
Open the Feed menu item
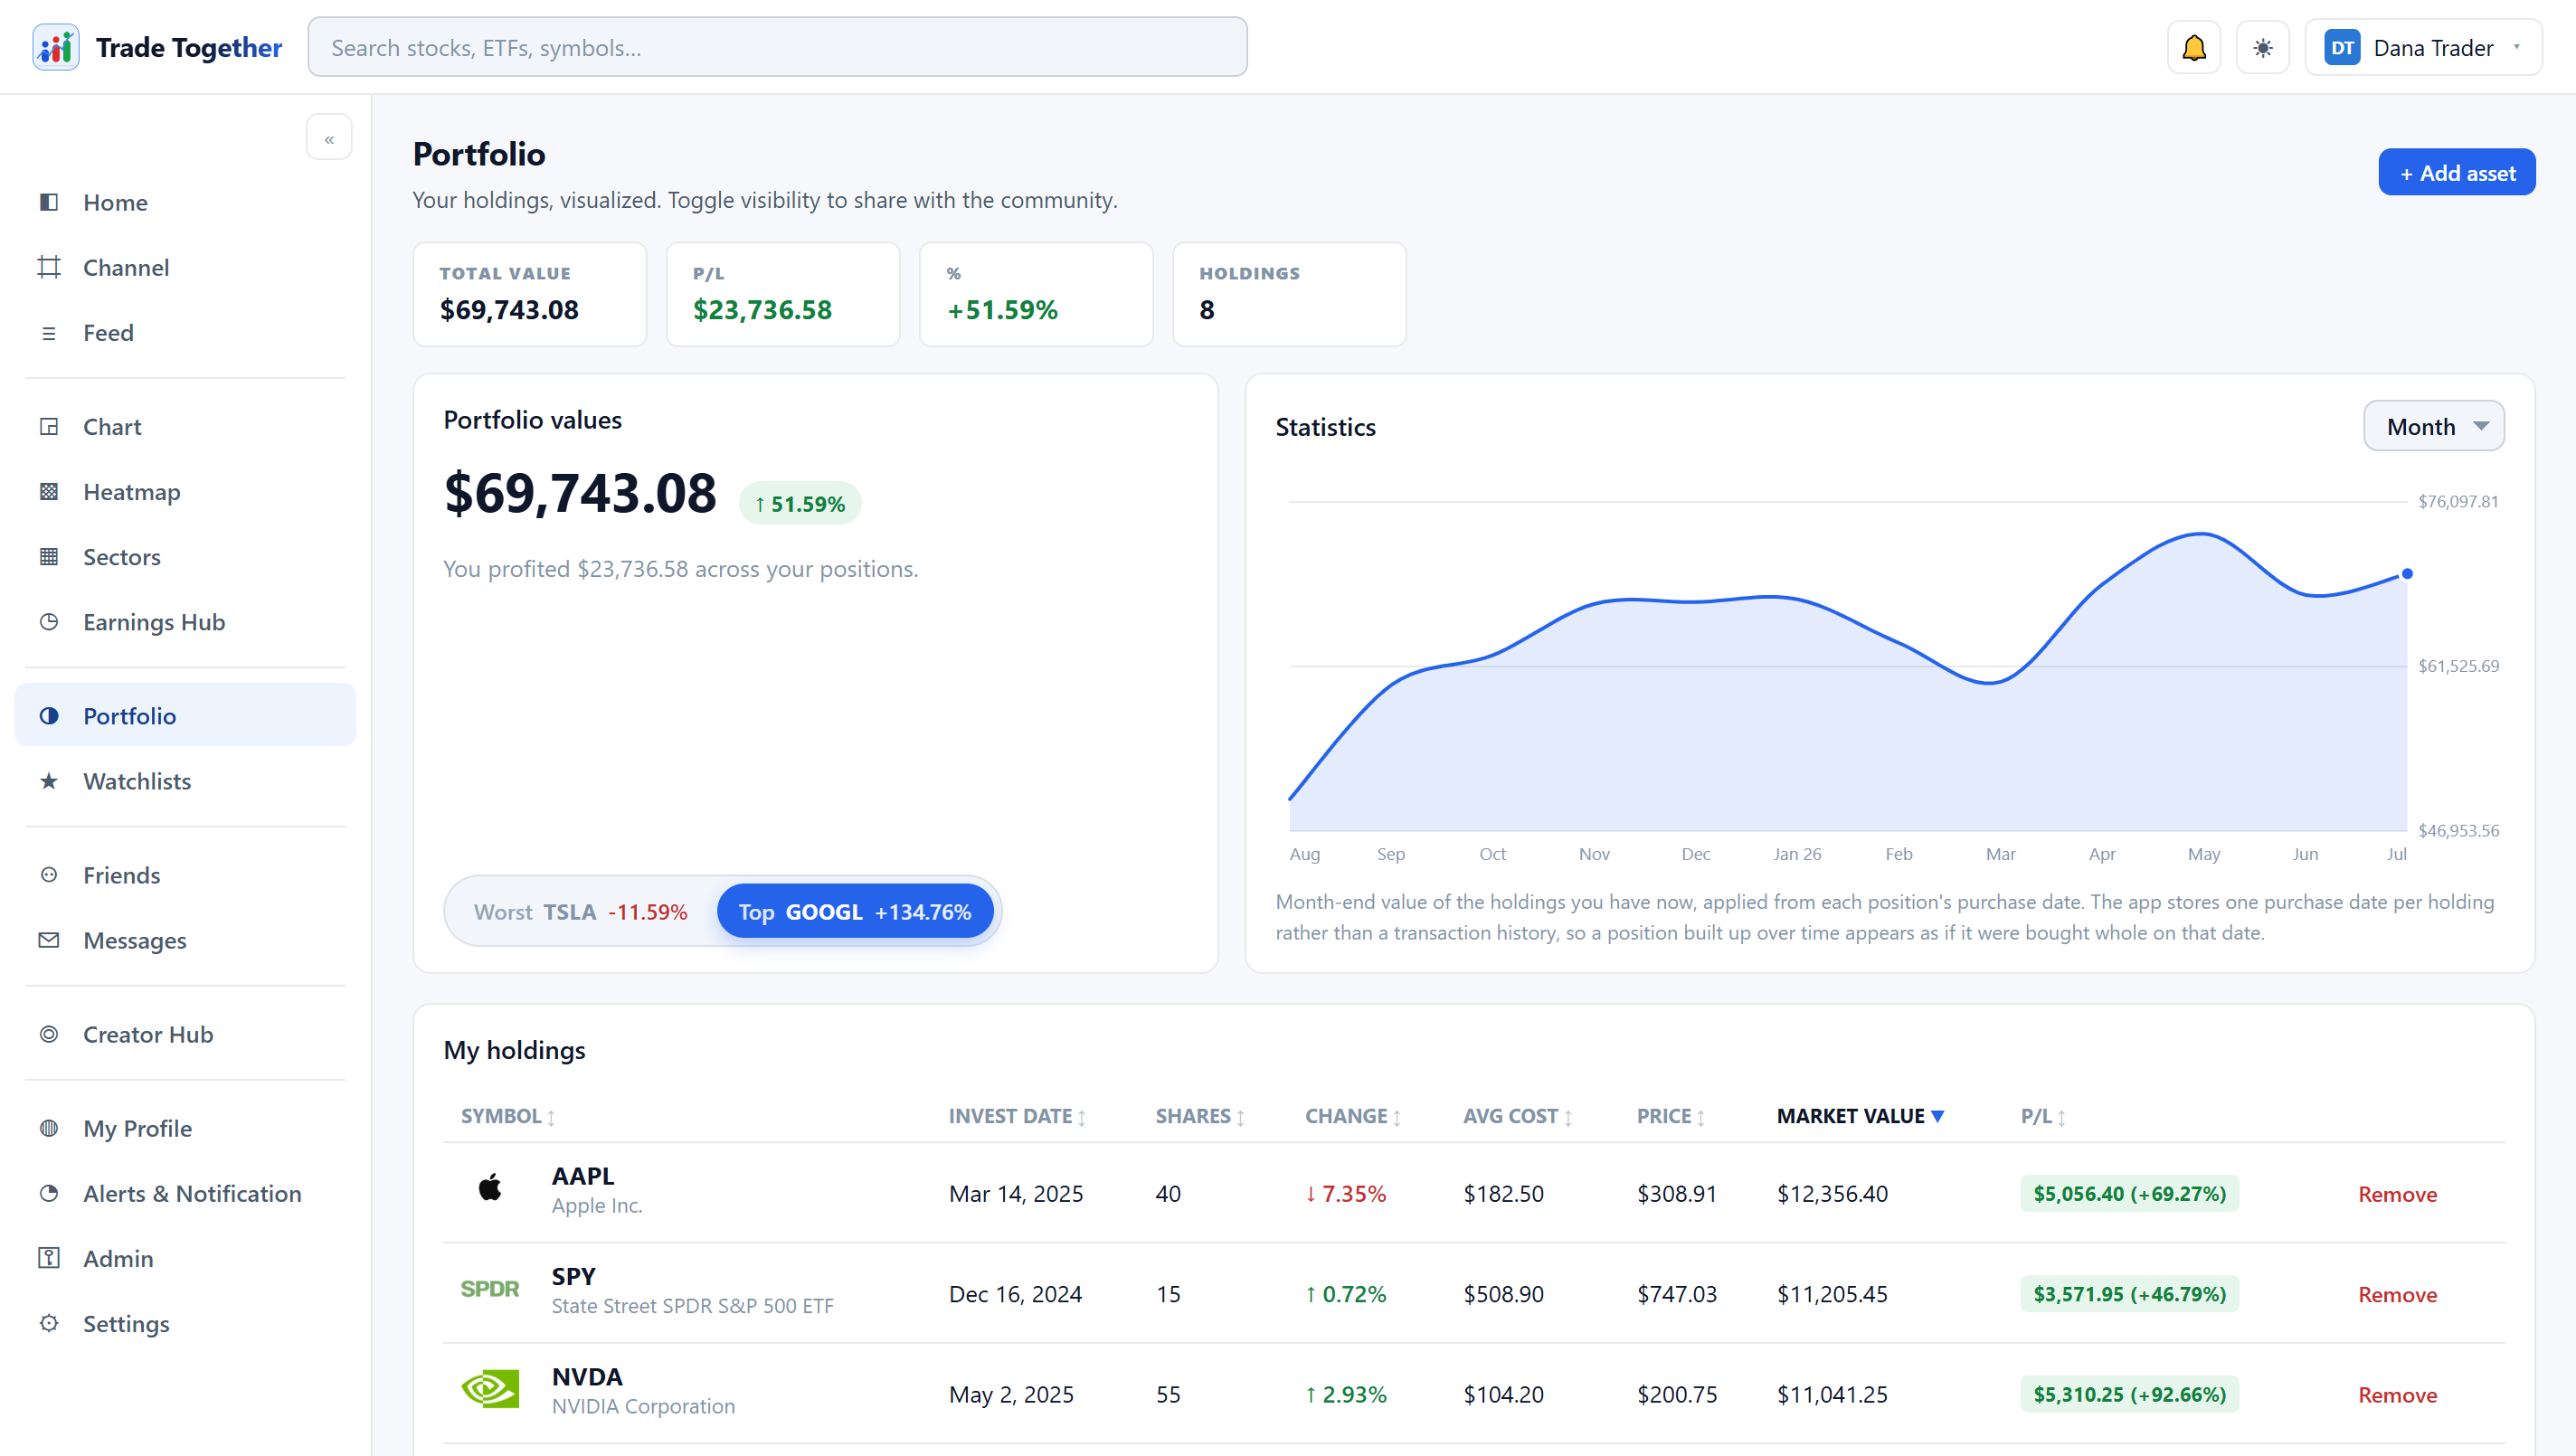click(x=185, y=333)
